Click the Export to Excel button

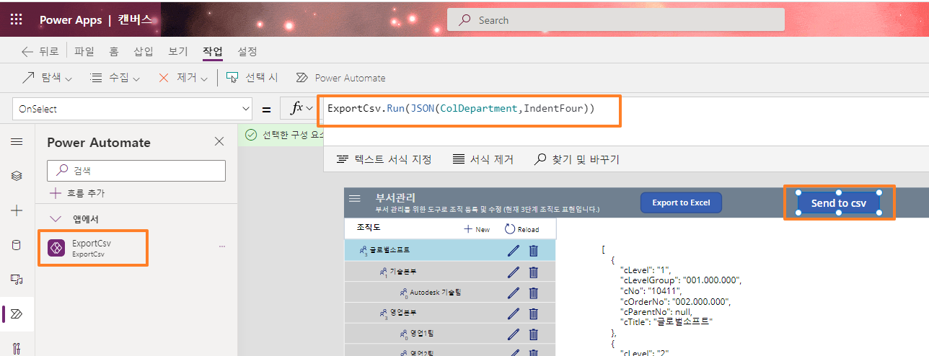coord(681,203)
